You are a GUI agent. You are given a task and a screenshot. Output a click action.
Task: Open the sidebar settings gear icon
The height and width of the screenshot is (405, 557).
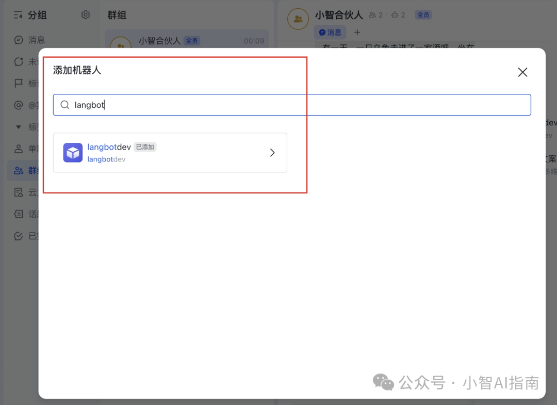(x=86, y=15)
